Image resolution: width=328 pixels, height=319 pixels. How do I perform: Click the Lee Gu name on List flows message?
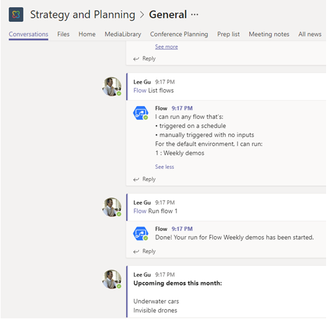tap(142, 82)
